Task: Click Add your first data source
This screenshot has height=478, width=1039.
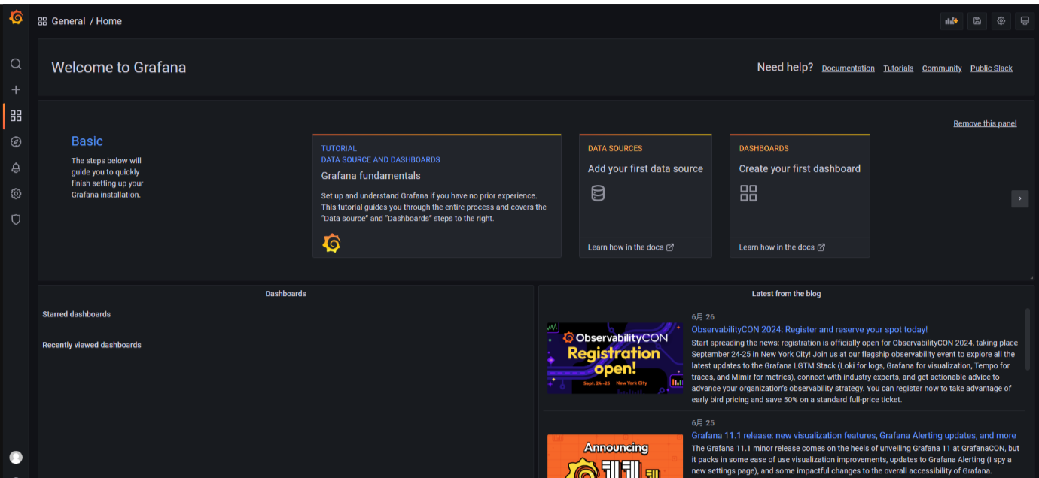Action: pos(645,168)
